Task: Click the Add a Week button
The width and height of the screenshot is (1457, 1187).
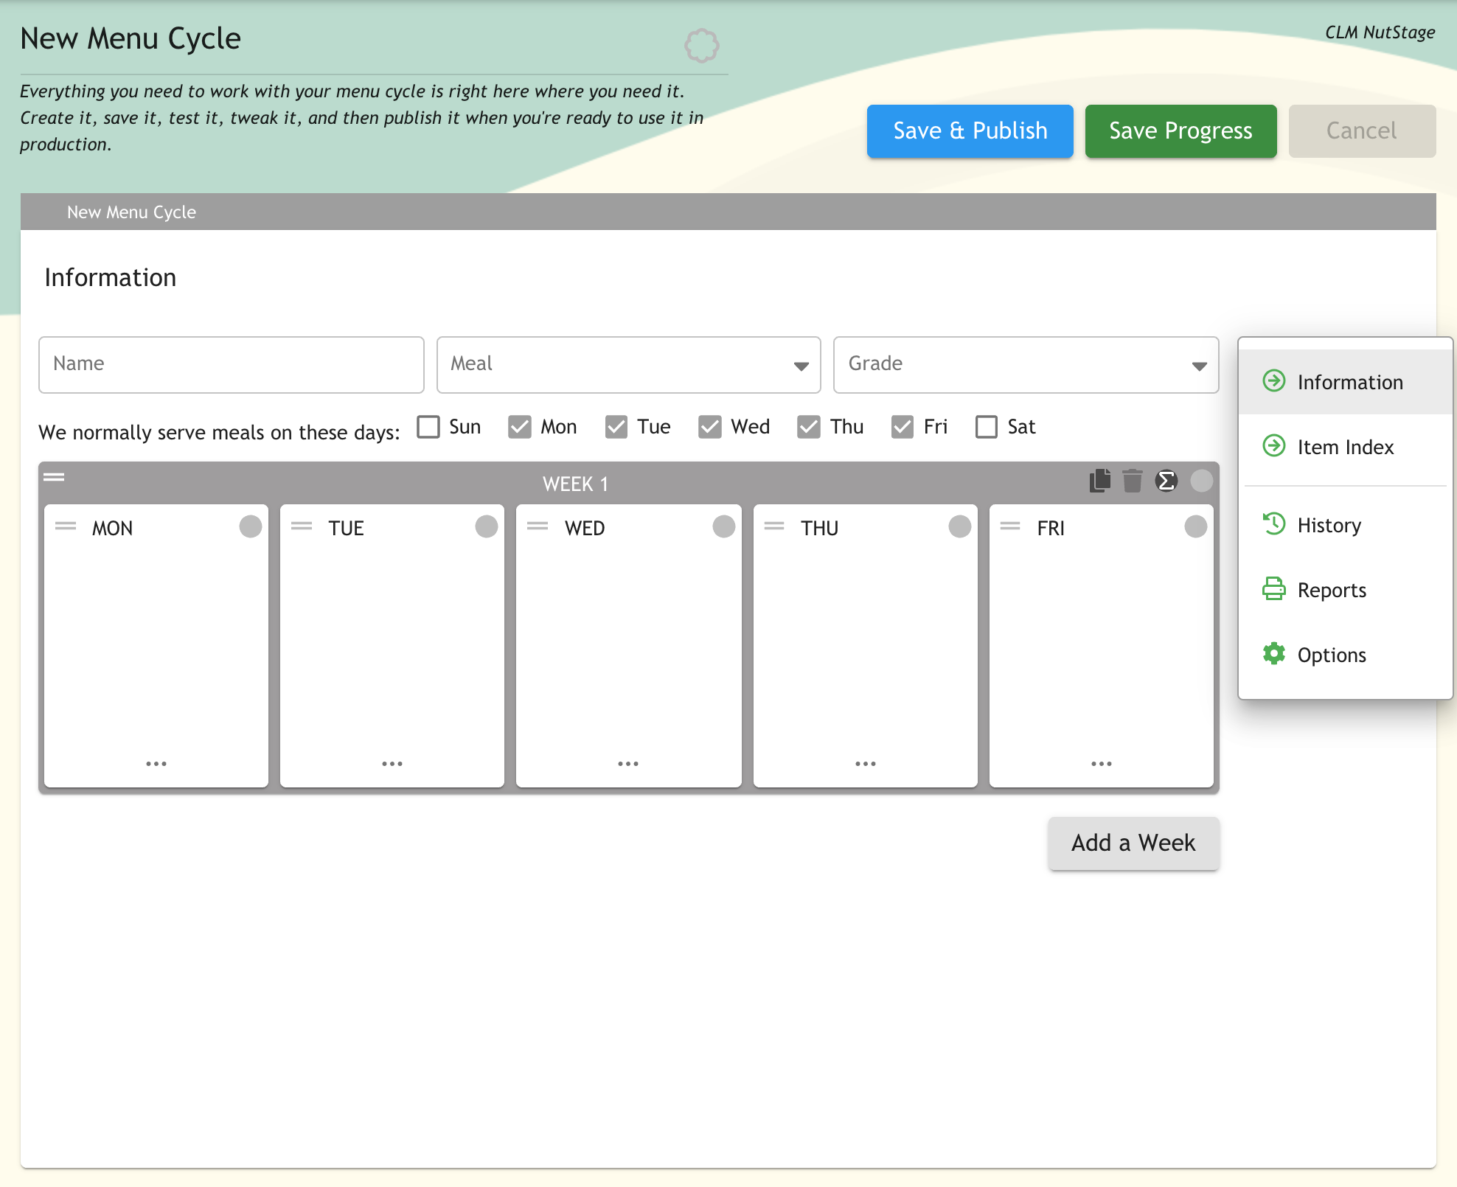Action: click(1133, 843)
